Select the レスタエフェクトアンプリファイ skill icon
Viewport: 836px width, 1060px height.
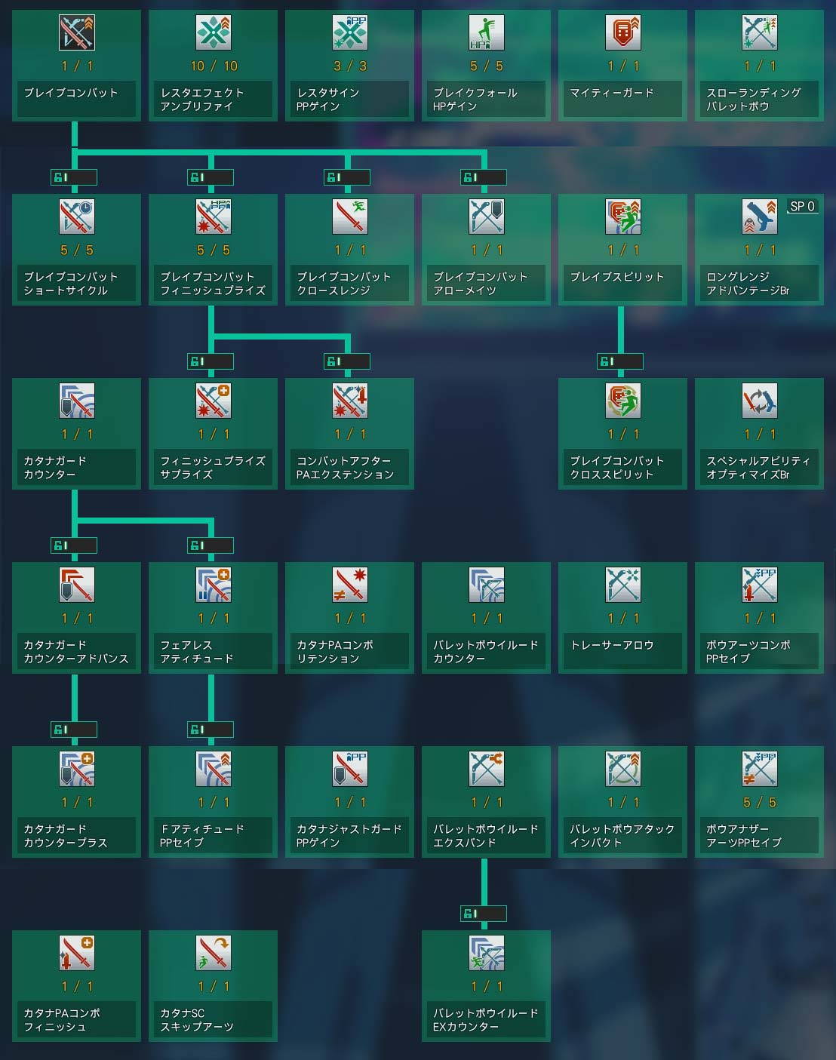click(x=213, y=32)
